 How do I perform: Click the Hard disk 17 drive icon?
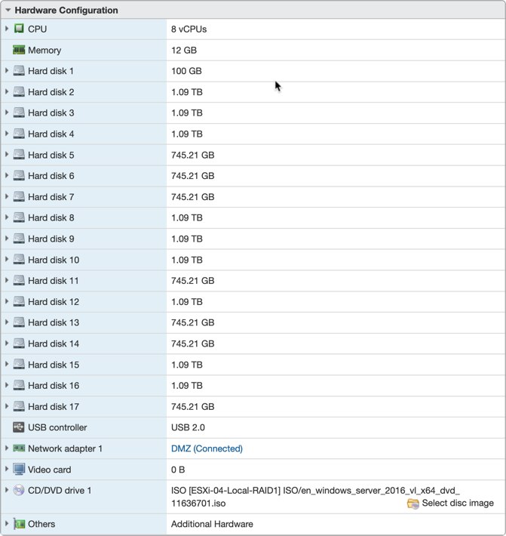(19, 406)
